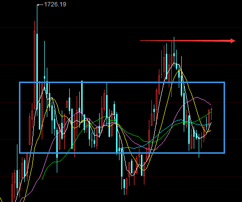Viewport: 242px width, 202px height.
Task: Click the yellow moving average peak near second high
Action: 180,70
